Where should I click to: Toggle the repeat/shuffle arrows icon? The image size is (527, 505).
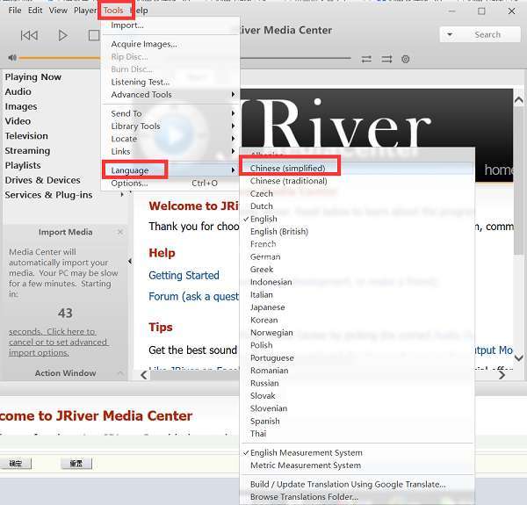tap(366, 59)
